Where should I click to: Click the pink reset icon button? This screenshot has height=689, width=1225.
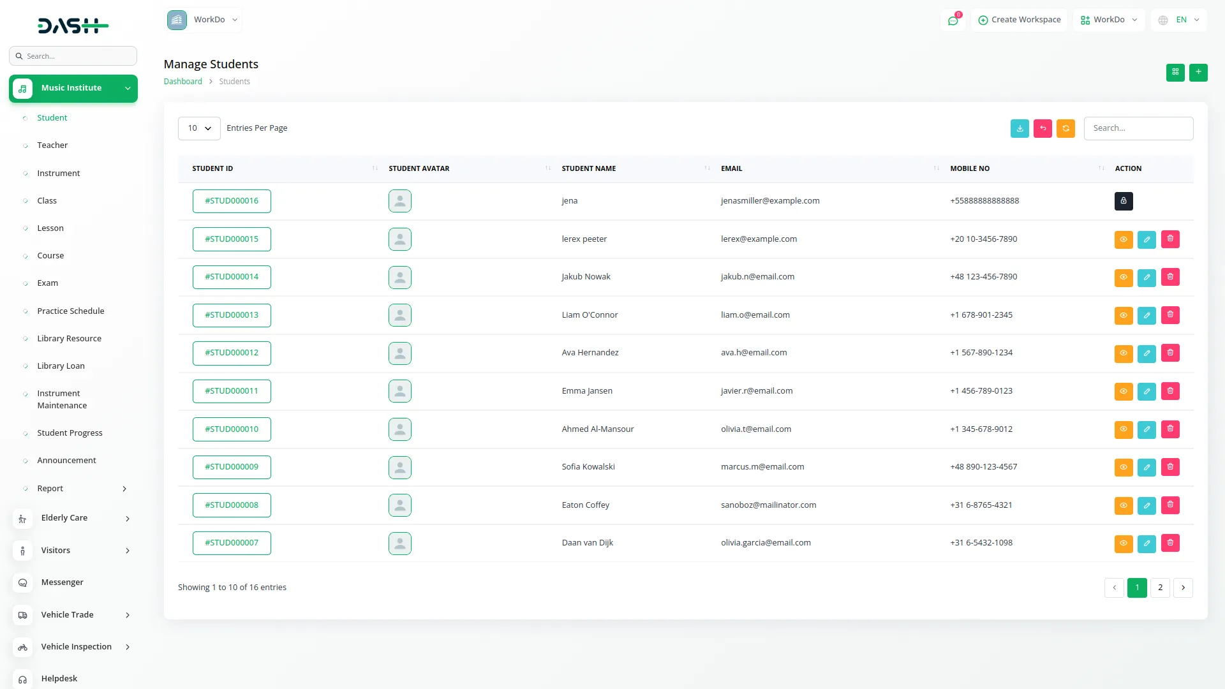(x=1043, y=128)
